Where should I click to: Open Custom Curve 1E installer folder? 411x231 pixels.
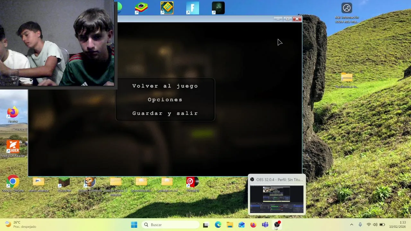(116, 186)
